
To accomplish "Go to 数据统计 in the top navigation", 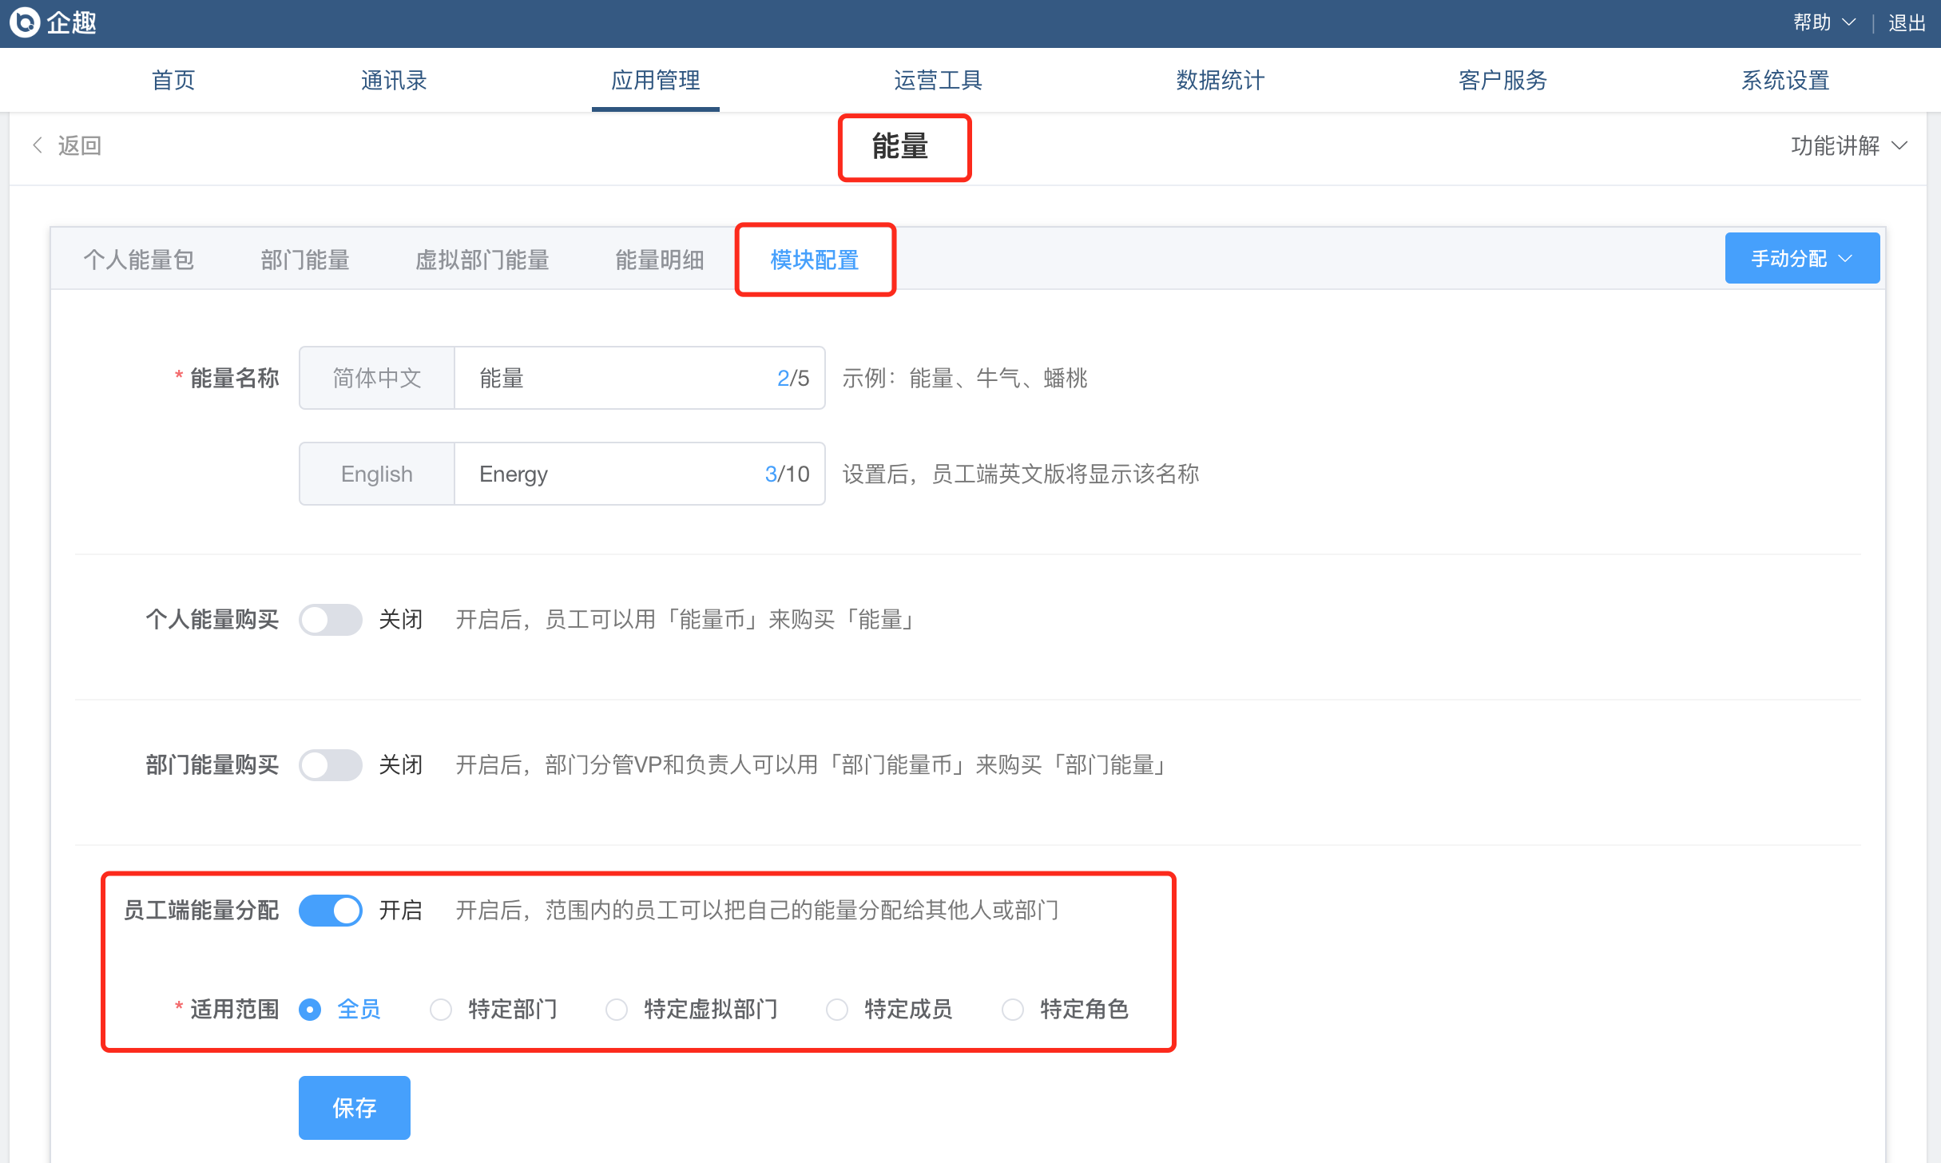I will (x=1220, y=80).
